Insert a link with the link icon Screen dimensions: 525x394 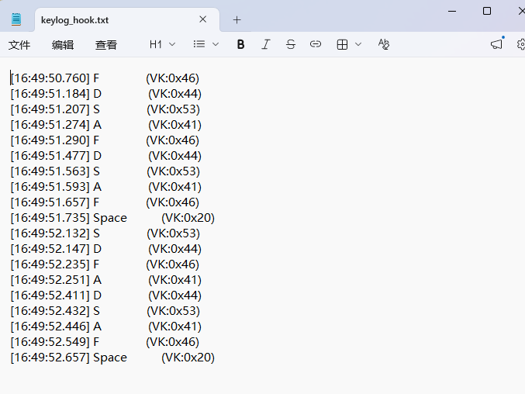[316, 44]
